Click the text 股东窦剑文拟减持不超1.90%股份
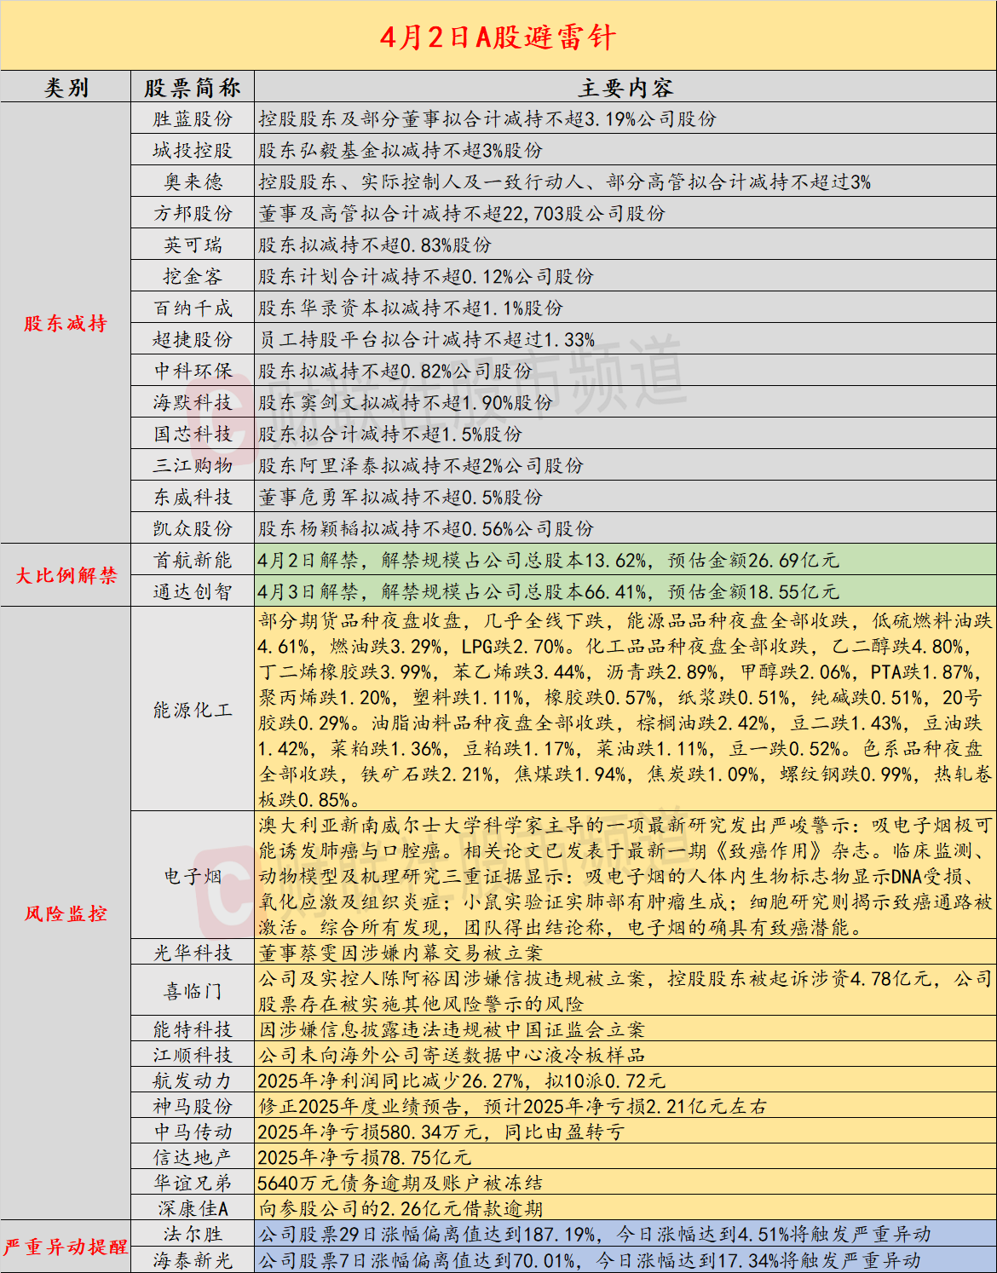 (406, 403)
